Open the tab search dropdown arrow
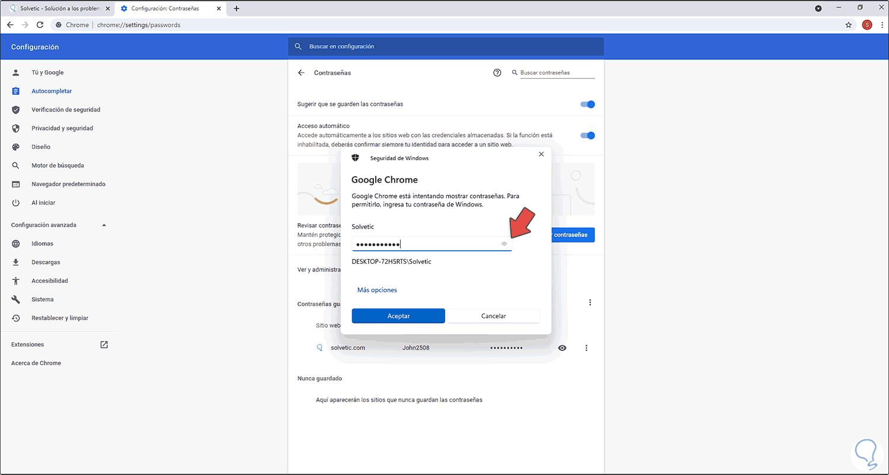 pyautogui.click(x=818, y=8)
